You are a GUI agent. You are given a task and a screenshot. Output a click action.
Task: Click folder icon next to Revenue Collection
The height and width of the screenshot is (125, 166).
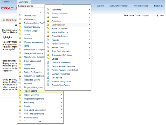[48, 43]
